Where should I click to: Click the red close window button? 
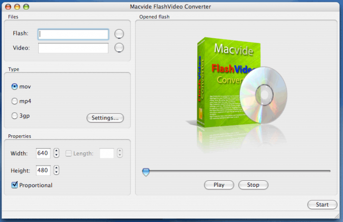(7, 7)
